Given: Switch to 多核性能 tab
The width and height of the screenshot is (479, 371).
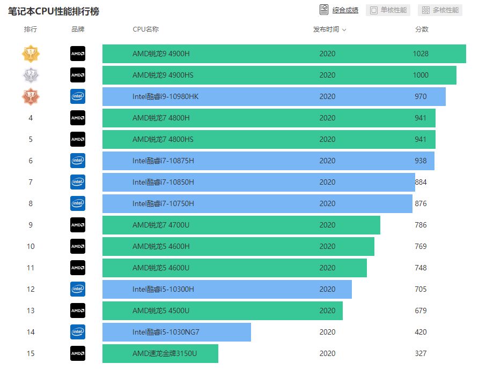Looking at the screenshot, I should pos(440,10).
